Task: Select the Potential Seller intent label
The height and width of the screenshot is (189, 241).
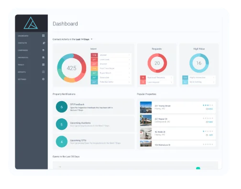Action: coord(107,82)
